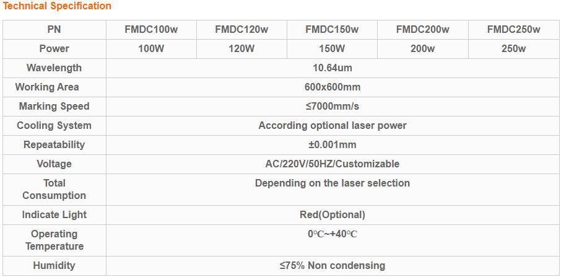Click the FMDC150w part number
This screenshot has height=277, width=561.
pos(332,29)
